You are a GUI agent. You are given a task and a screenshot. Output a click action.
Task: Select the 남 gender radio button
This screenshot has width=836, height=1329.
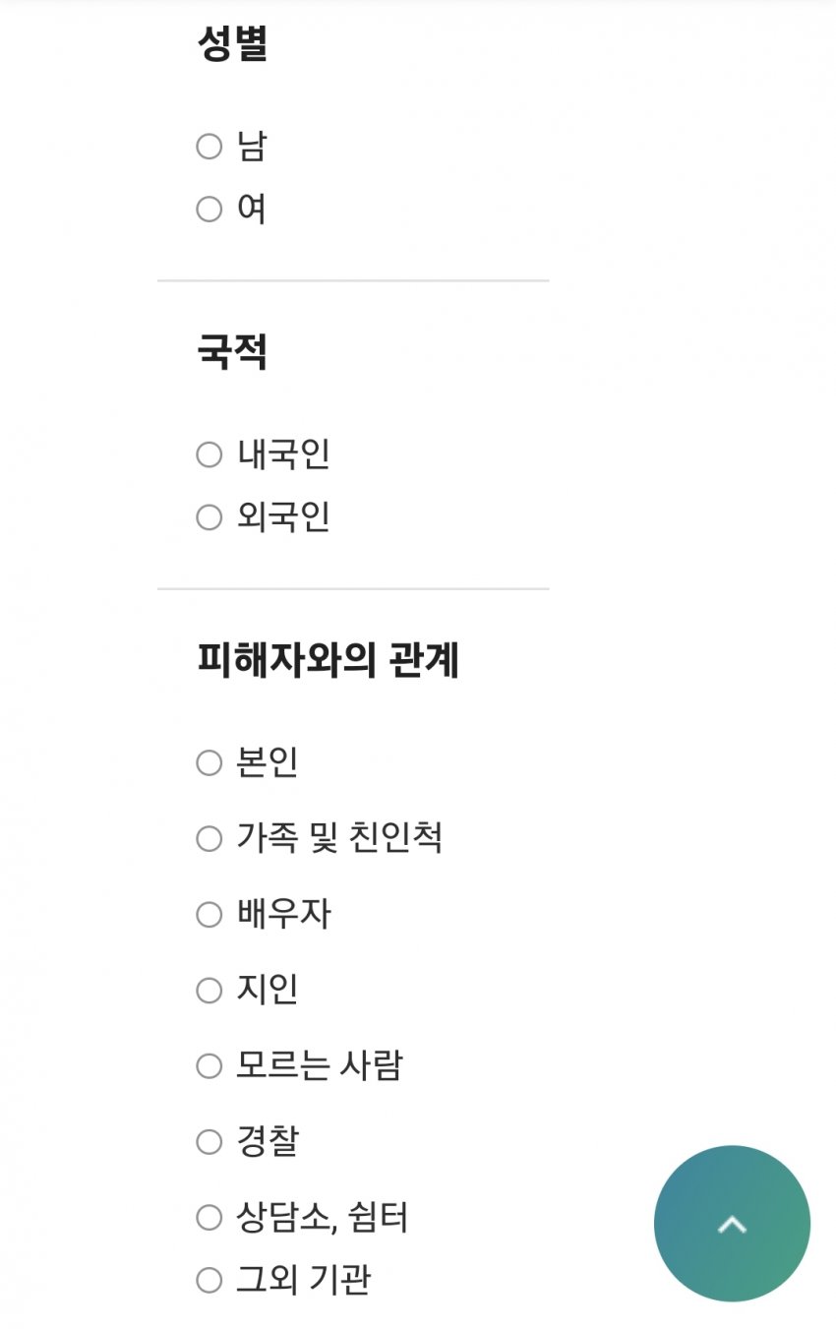209,147
